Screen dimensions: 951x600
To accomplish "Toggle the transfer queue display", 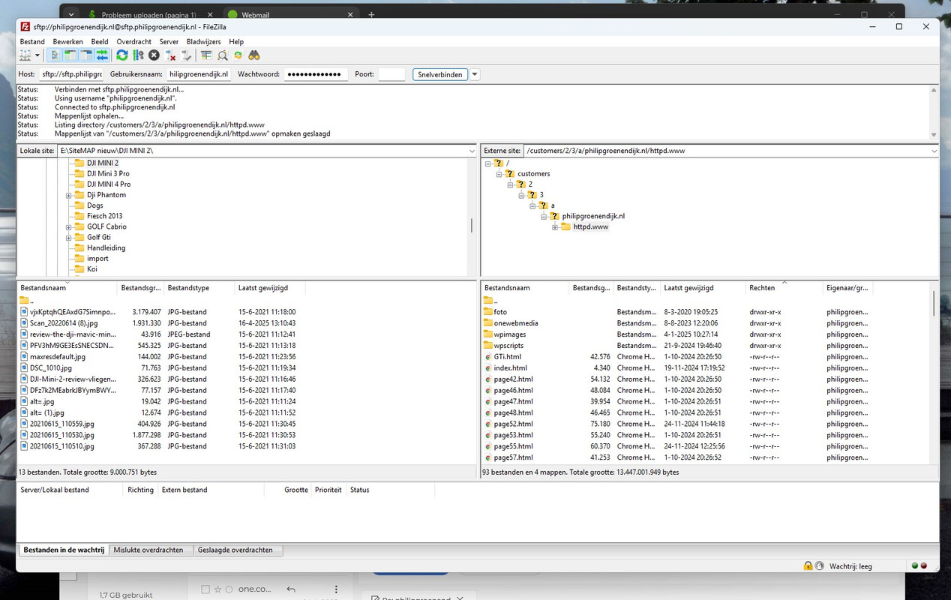I will (x=102, y=55).
